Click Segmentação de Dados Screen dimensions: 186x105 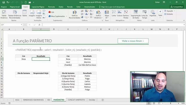(136, 14)
